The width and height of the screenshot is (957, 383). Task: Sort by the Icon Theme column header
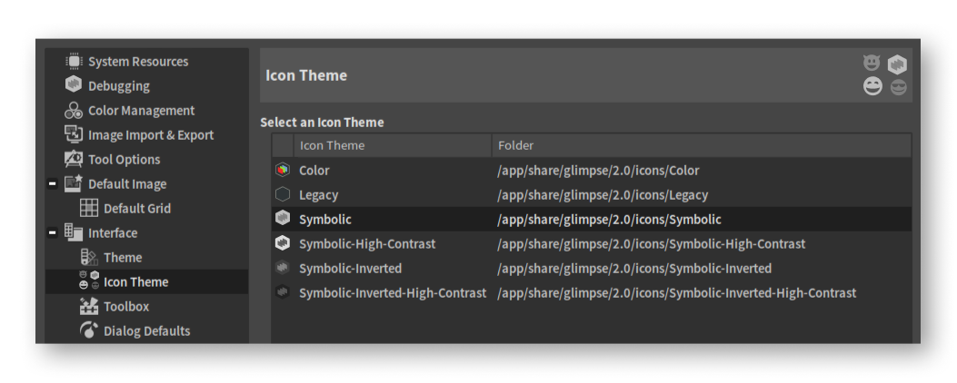click(393, 145)
